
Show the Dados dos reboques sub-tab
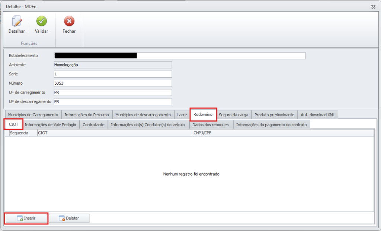tap(211, 125)
